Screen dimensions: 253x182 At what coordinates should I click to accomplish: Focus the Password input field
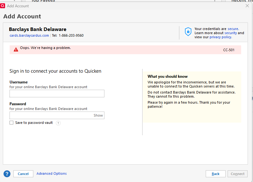point(51,115)
